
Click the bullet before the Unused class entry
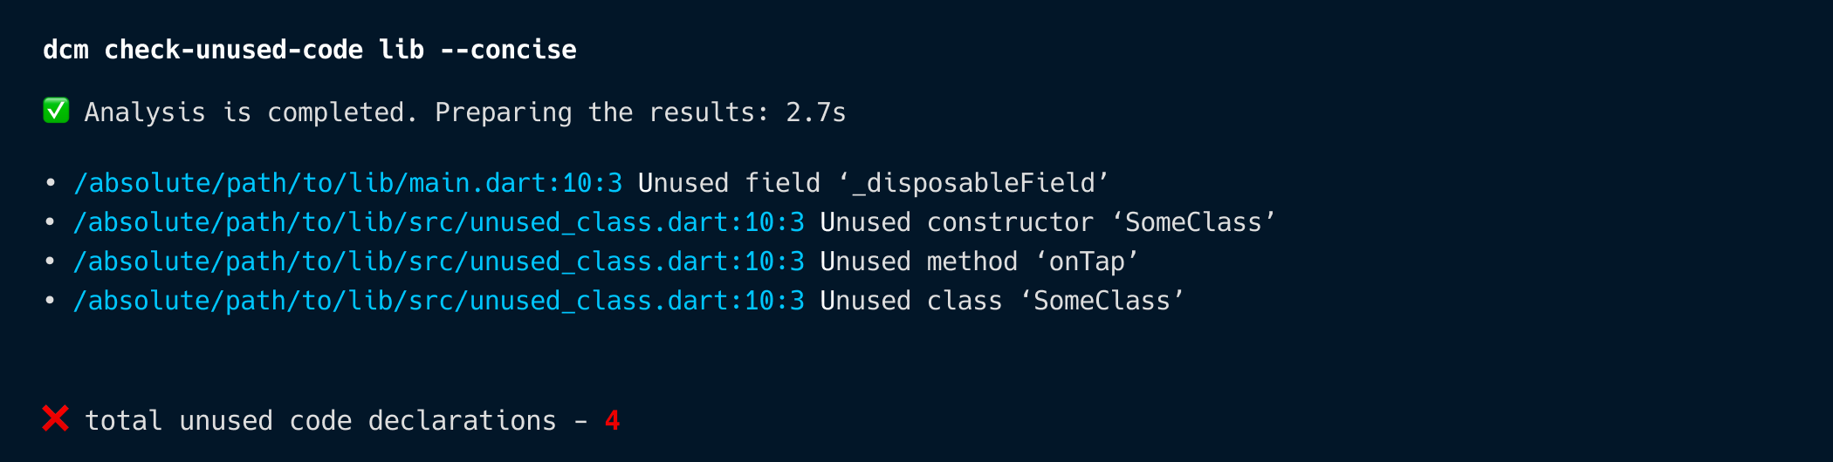coord(51,301)
